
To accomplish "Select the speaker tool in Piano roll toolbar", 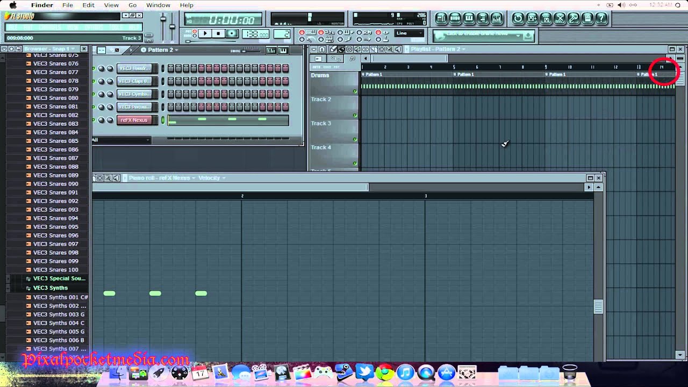I will (x=116, y=178).
